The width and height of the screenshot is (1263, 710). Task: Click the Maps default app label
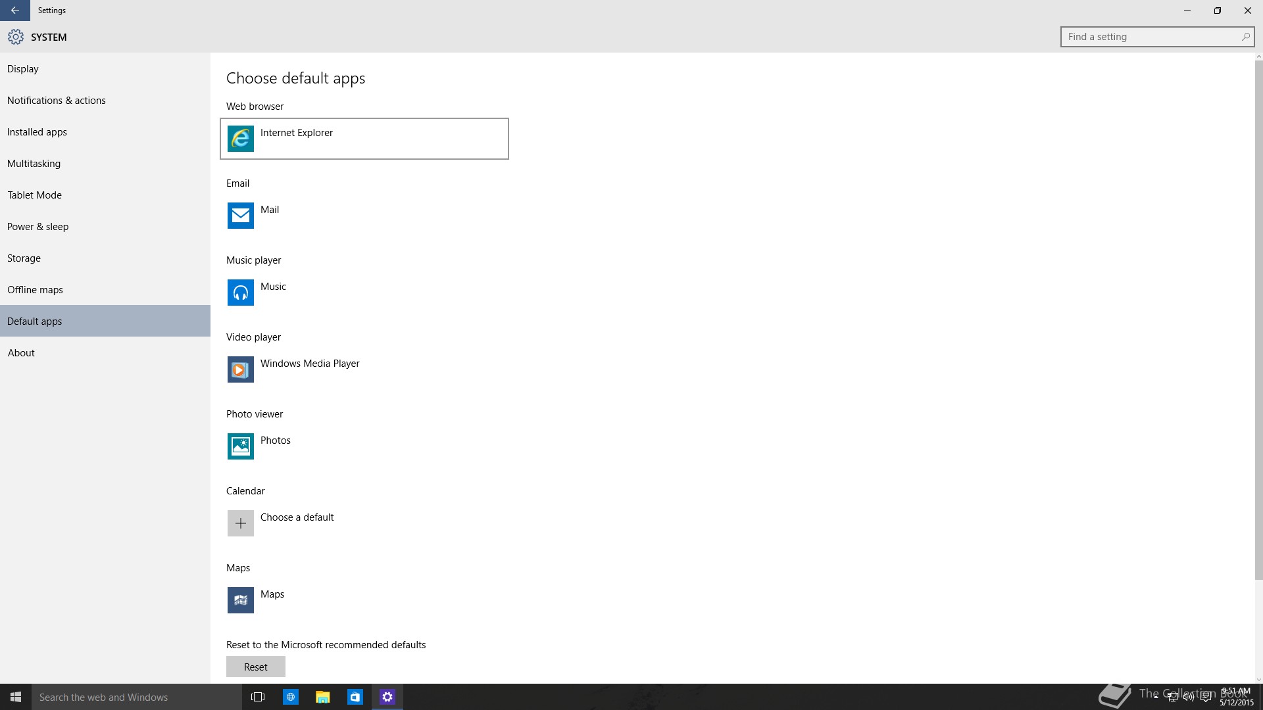(x=272, y=594)
